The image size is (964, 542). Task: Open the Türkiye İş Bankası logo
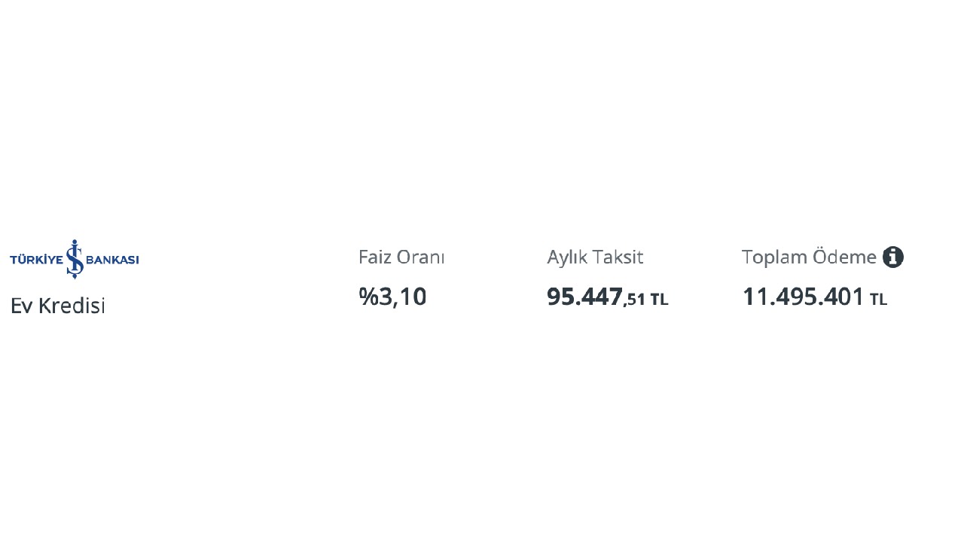click(x=74, y=260)
